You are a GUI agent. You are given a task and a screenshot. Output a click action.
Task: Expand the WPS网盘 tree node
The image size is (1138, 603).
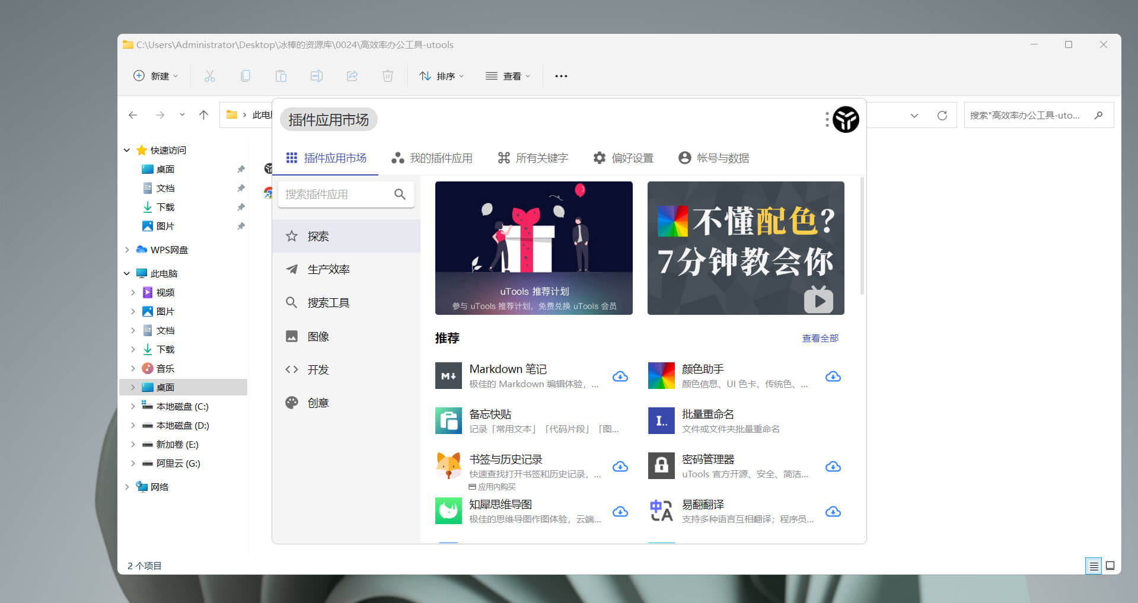tap(127, 250)
